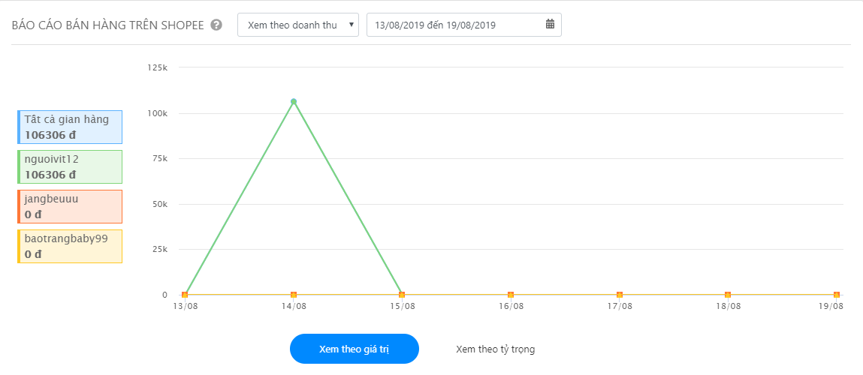
Task: Click the data marker at 18/08
Action: pos(728,295)
